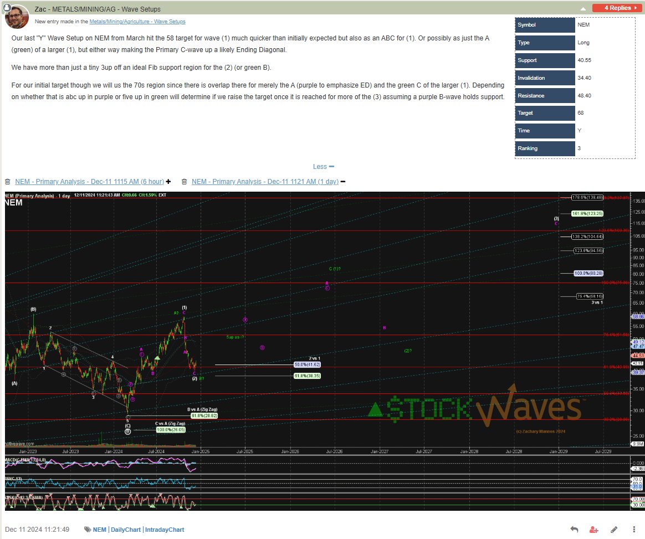Image resolution: width=645 pixels, height=539 pixels.
Task: Click the NEM daily chart image
Action: pos(325,351)
